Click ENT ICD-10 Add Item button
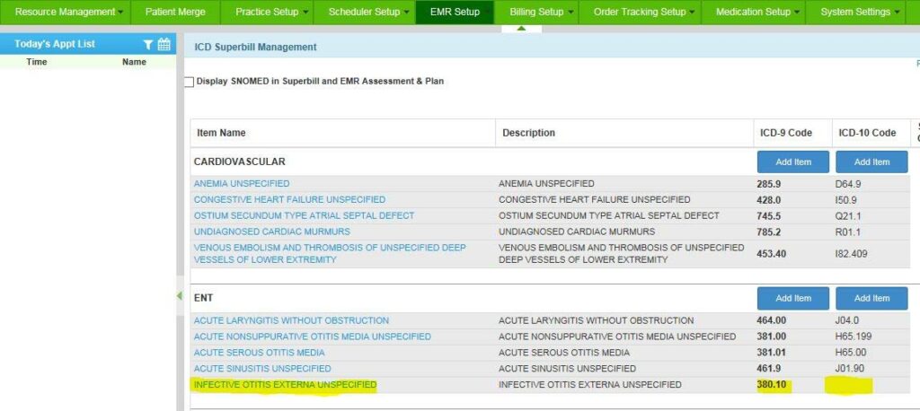Viewport: 920px width, 411px height. pyautogui.click(x=871, y=298)
